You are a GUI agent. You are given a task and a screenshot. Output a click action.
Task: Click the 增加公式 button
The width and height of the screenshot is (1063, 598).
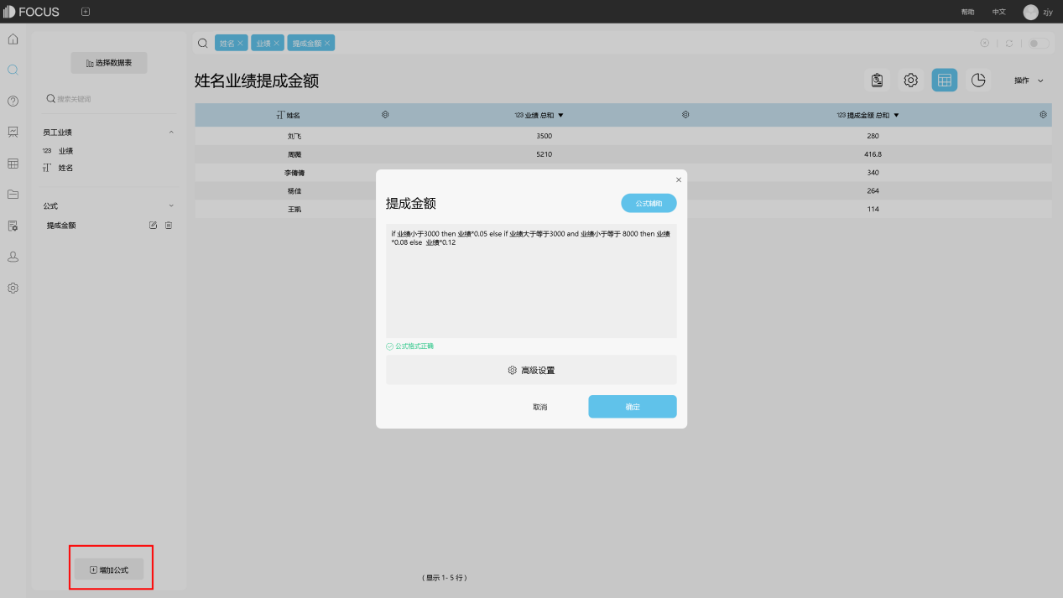[110, 568]
